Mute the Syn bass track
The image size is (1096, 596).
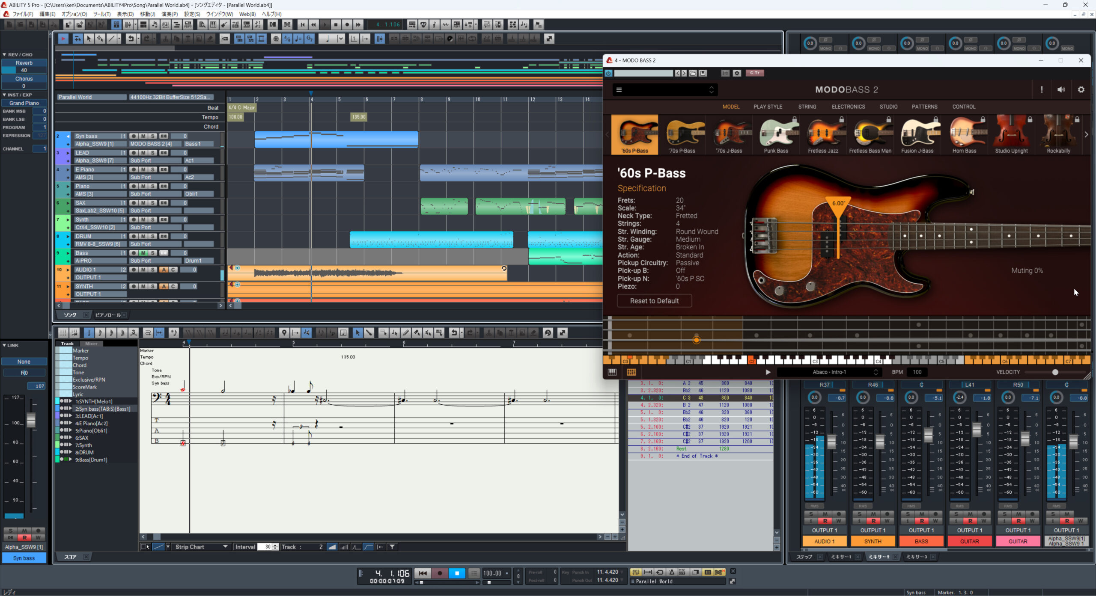(x=143, y=136)
